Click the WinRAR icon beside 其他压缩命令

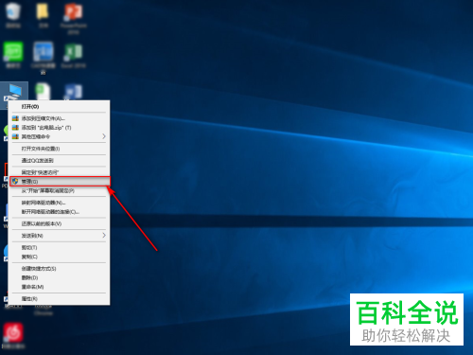pyautogui.click(x=15, y=136)
